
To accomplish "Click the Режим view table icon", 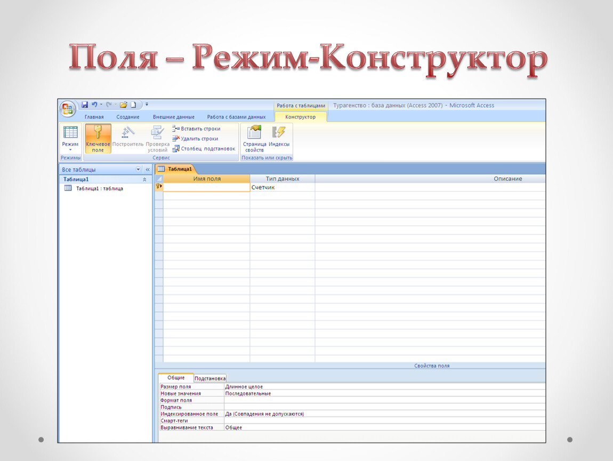I will [x=70, y=133].
